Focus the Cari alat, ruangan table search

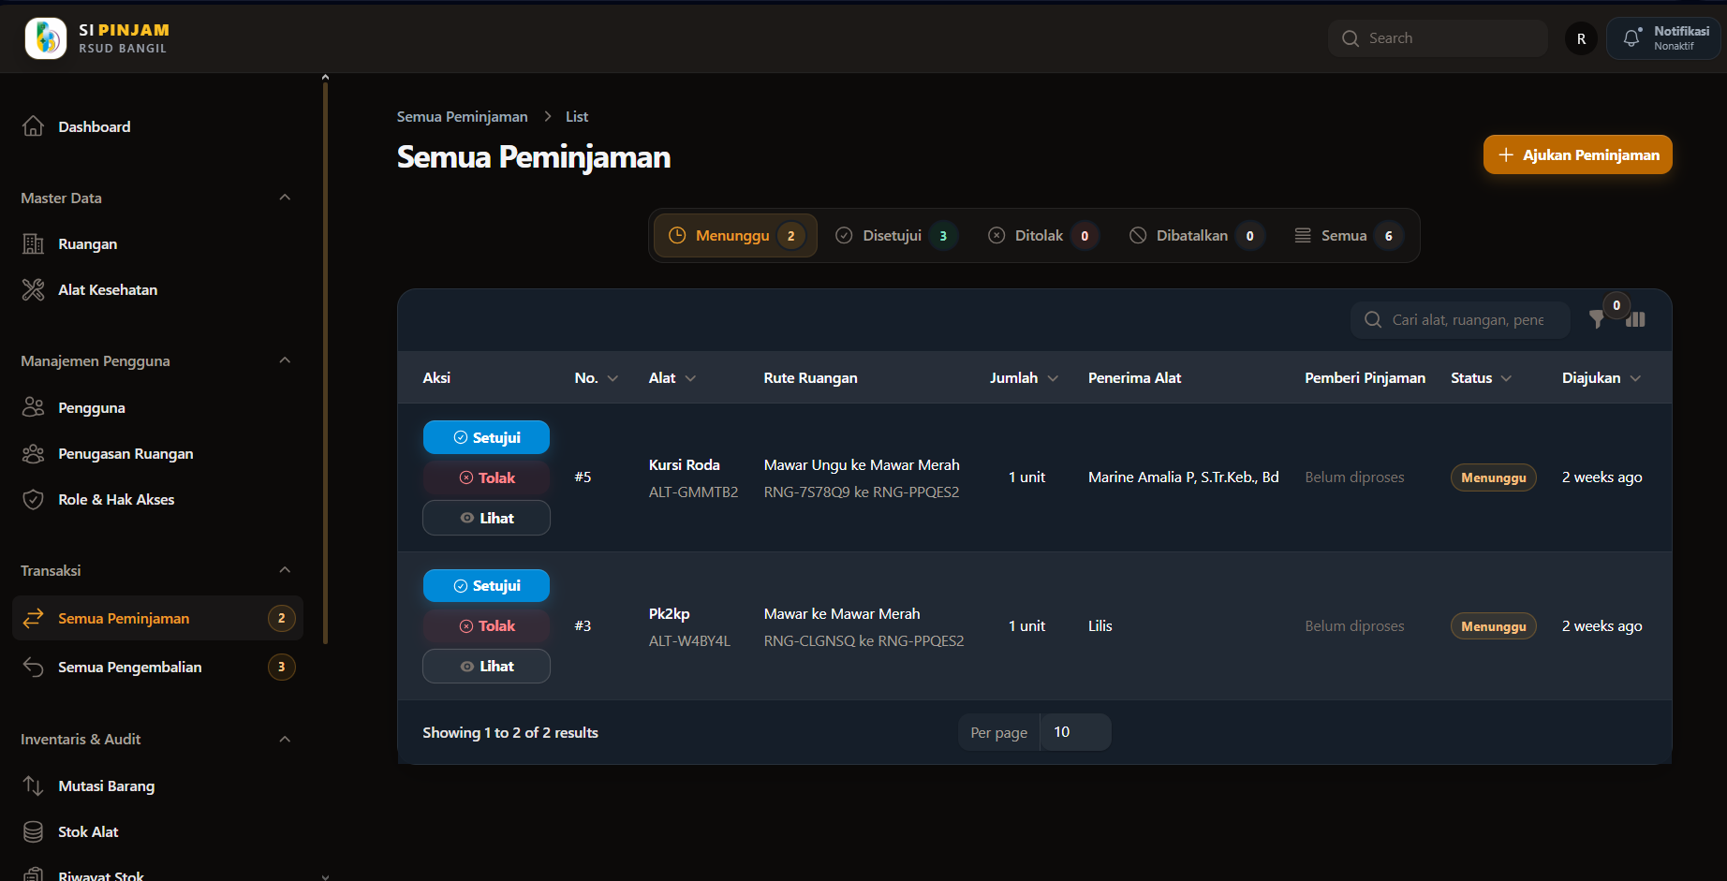[1460, 319]
